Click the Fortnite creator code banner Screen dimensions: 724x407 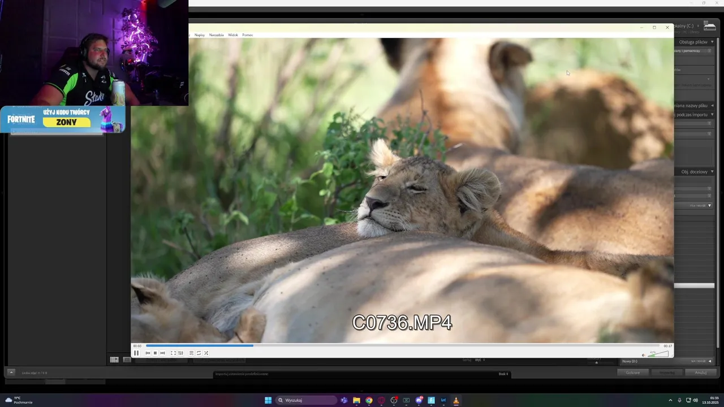(x=63, y=119)
